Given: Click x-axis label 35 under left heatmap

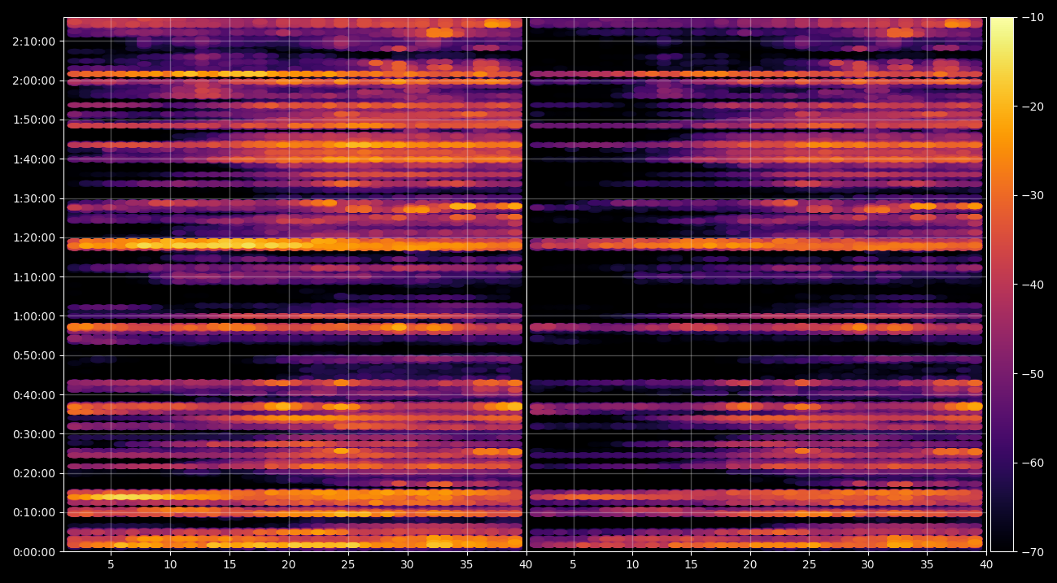Looking at the screenshot, I should [466, 566].
